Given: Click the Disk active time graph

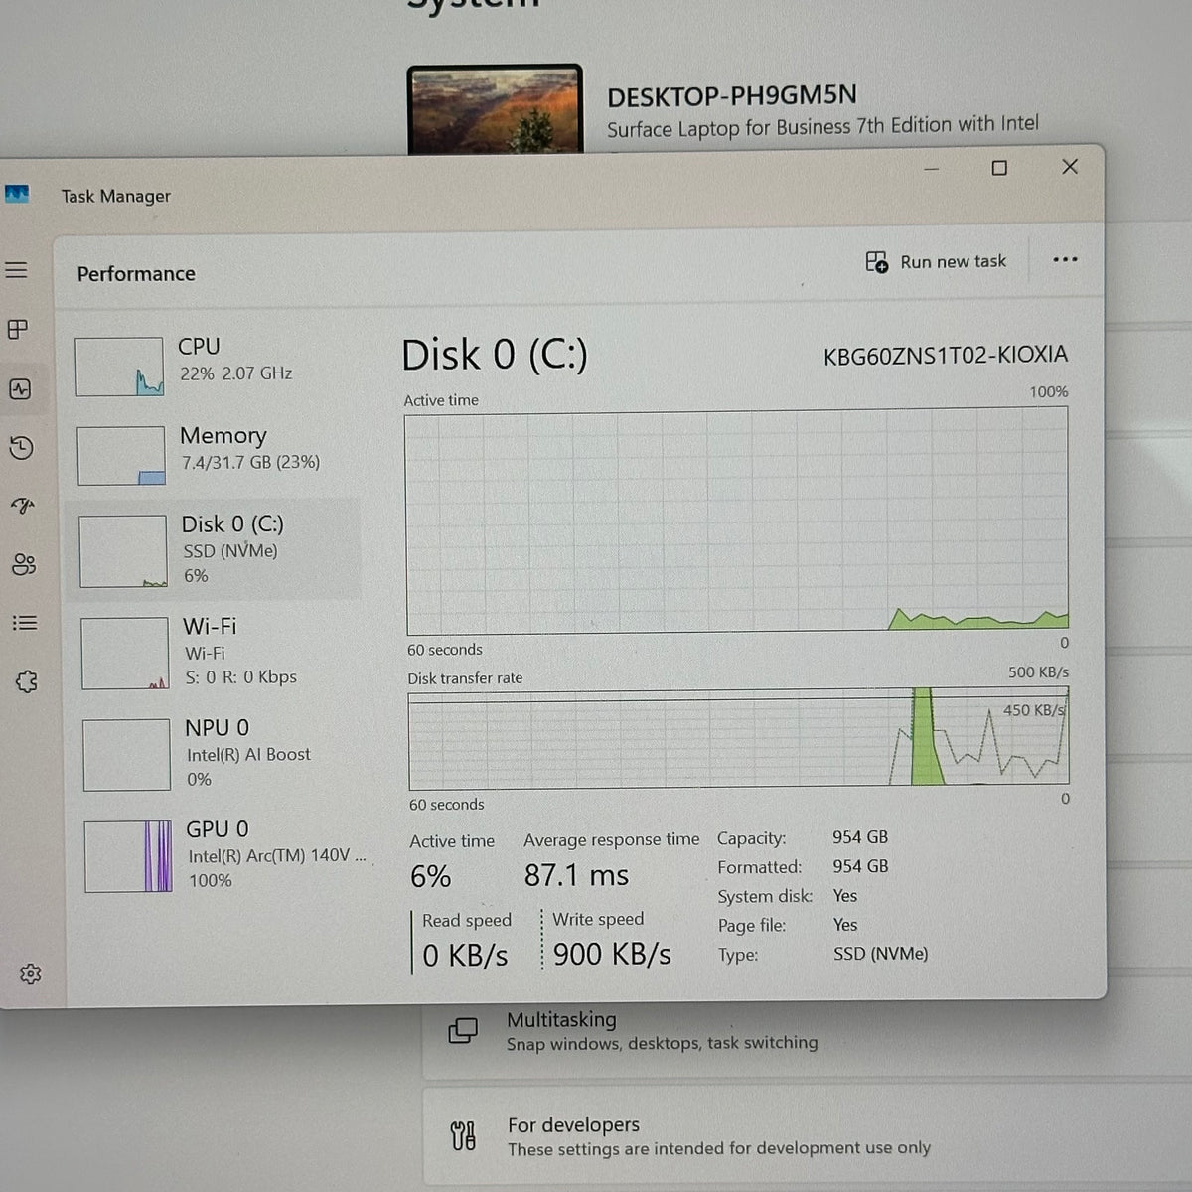Looking at the screenshot, I should pos(737,521).
